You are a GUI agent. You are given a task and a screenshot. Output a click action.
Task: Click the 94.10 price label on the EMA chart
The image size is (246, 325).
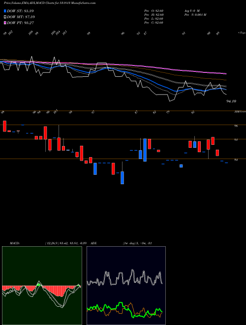click(231, 101)
